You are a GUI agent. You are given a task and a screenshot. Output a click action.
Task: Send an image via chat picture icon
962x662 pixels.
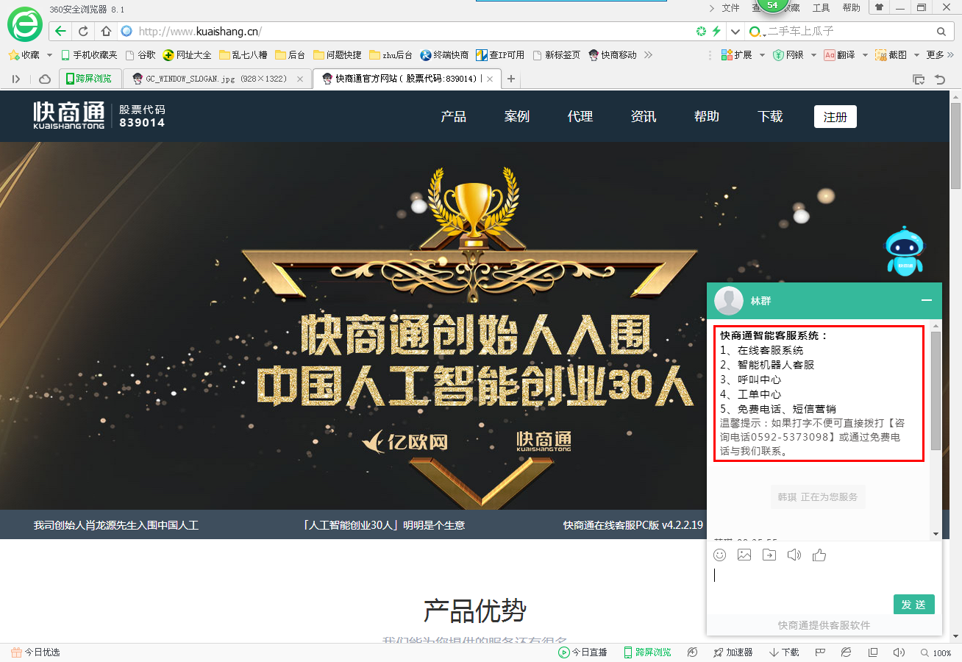point(744,555)
